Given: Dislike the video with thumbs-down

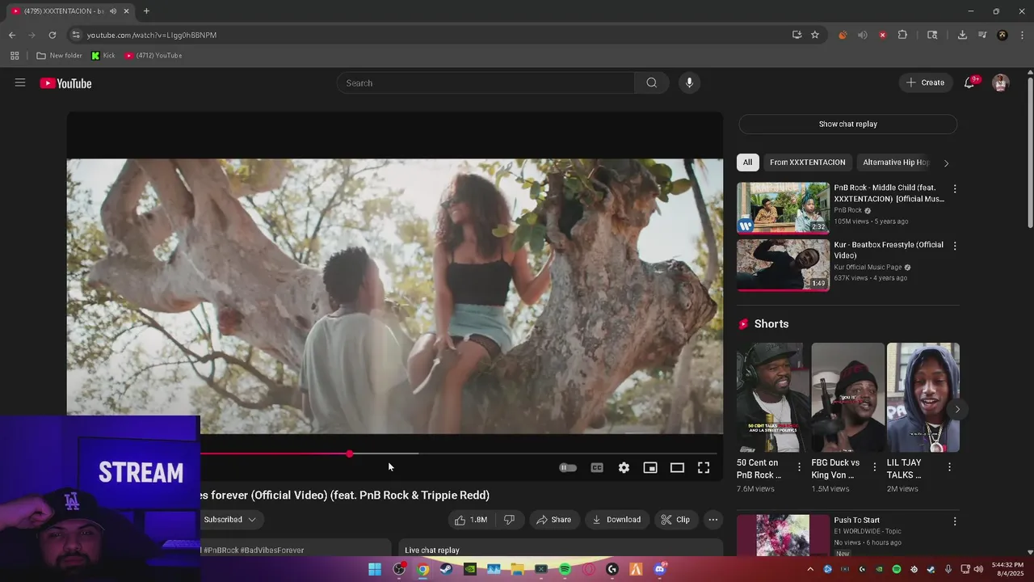Looking at the screenshot, I should (509, 520).
